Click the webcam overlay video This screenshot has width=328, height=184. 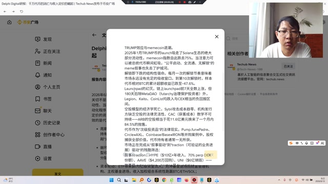[x=286, y=30]
